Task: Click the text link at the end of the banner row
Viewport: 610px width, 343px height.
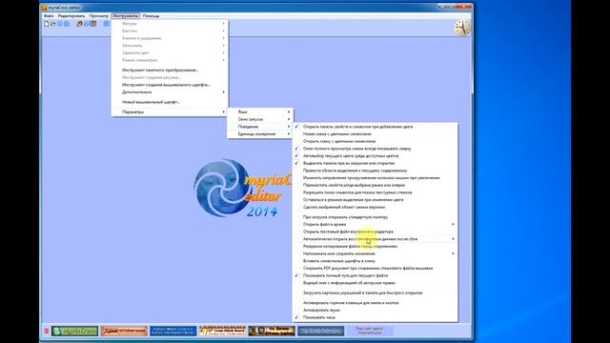Action: click(x=370, y=331)
